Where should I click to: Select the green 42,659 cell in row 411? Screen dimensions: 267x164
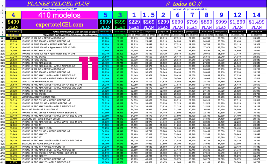120,162
